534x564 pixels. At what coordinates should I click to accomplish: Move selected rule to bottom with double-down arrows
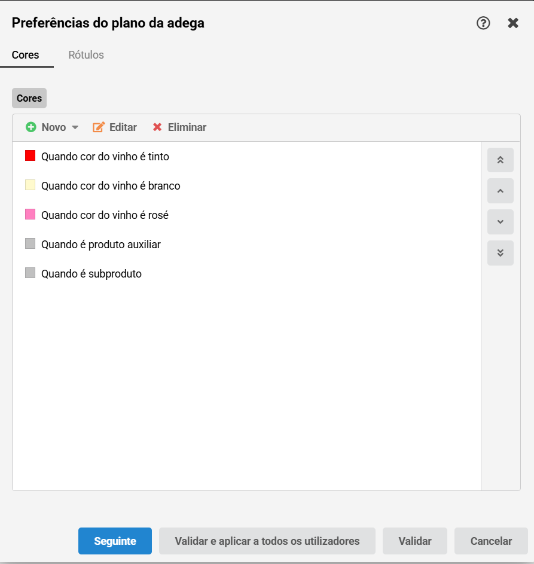point(500,253)
